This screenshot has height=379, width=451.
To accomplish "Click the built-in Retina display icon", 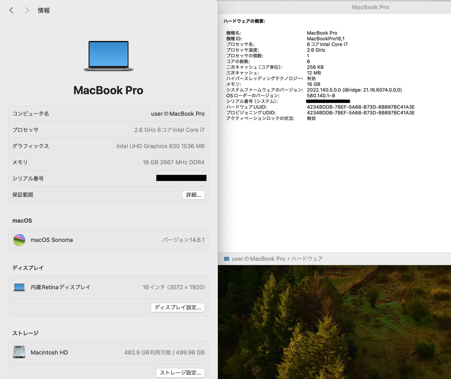I will (19, 287).
